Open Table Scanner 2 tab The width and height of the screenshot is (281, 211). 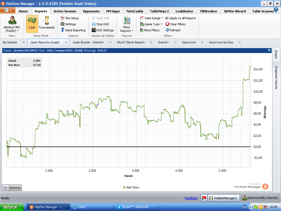[x=263, y=11]
